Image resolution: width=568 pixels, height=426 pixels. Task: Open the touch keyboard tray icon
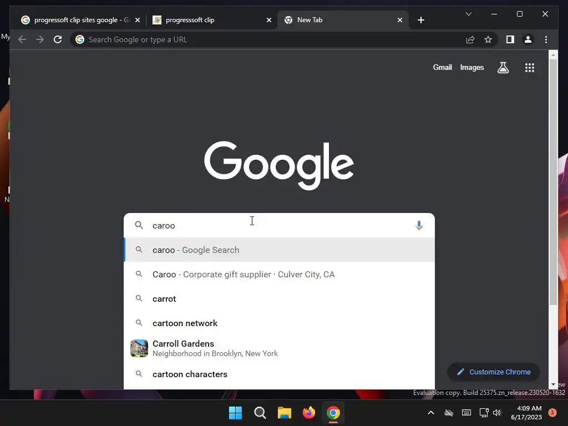pos(466,413)
